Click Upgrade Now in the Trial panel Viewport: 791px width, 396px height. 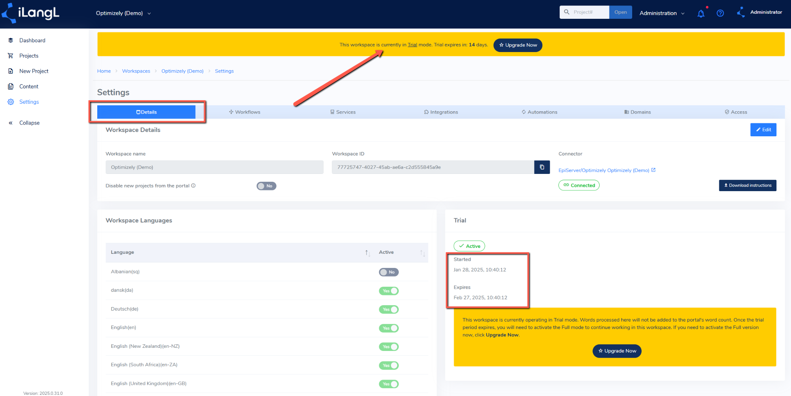(617, 351)
